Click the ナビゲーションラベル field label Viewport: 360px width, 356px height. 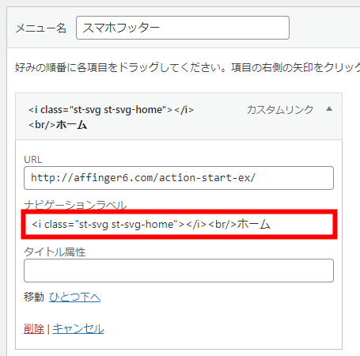(75, 205)
